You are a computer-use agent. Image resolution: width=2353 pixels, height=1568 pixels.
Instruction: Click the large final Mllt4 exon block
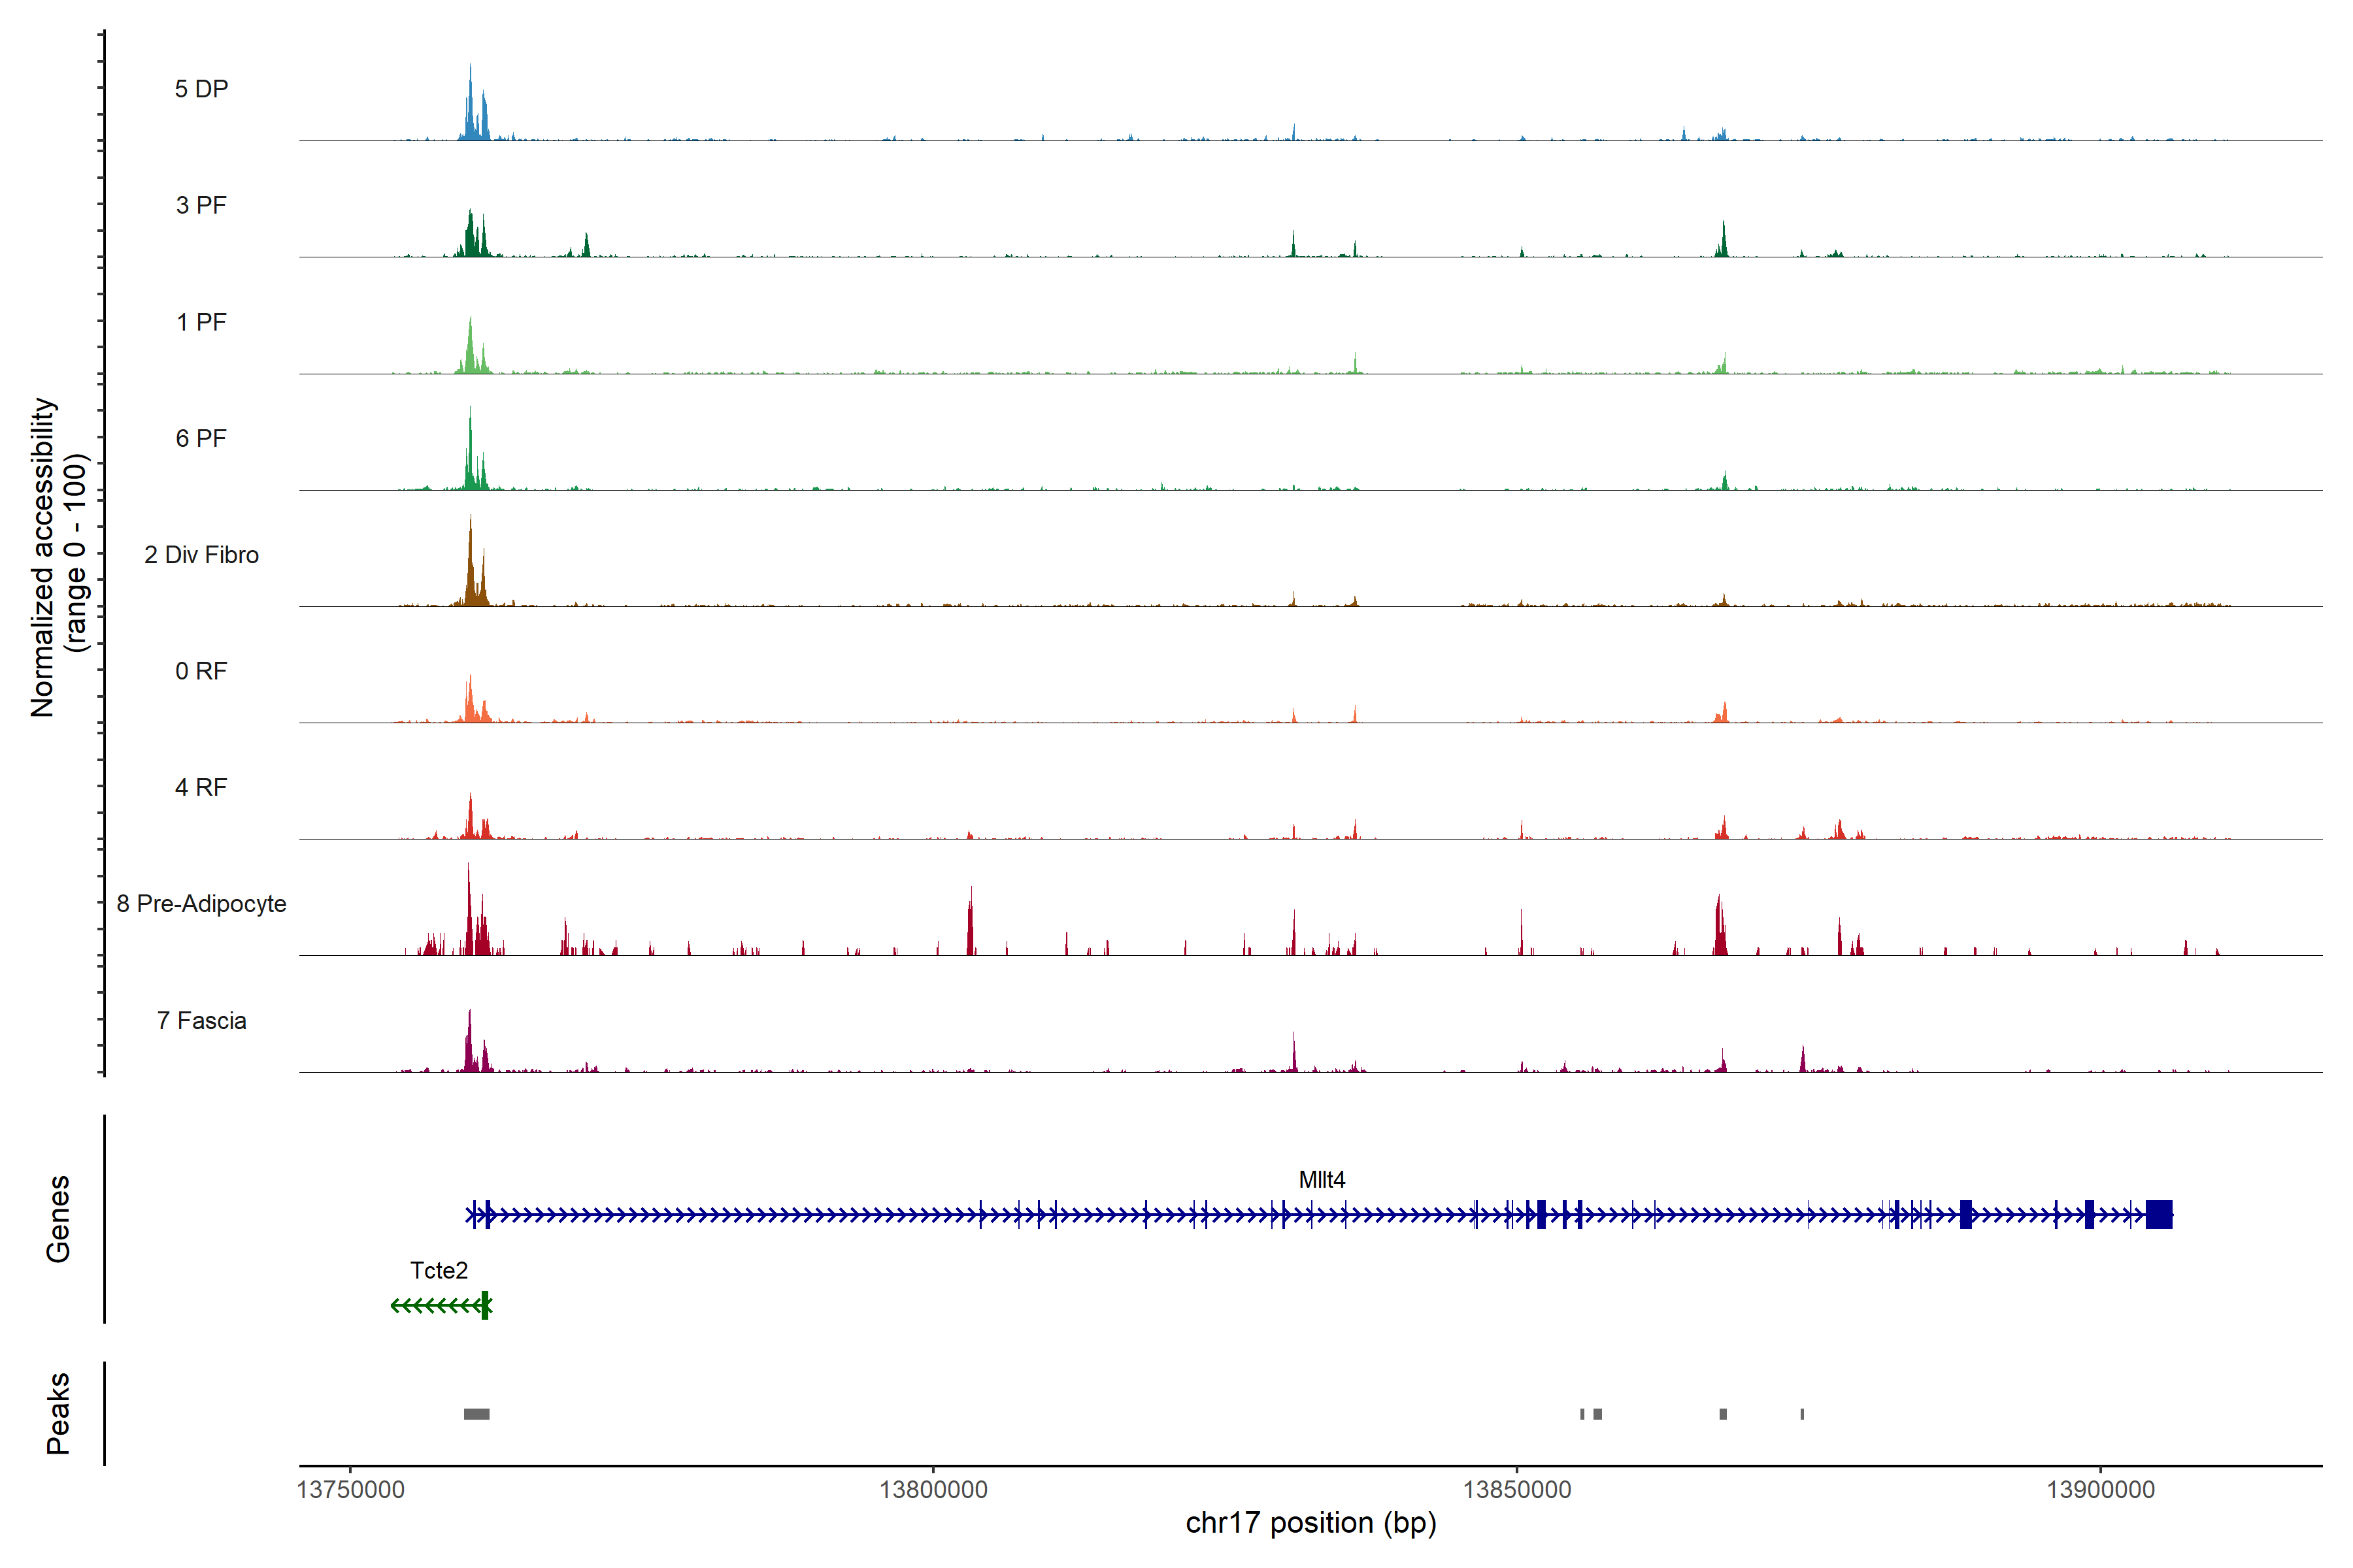(x=2159, y=1215)
